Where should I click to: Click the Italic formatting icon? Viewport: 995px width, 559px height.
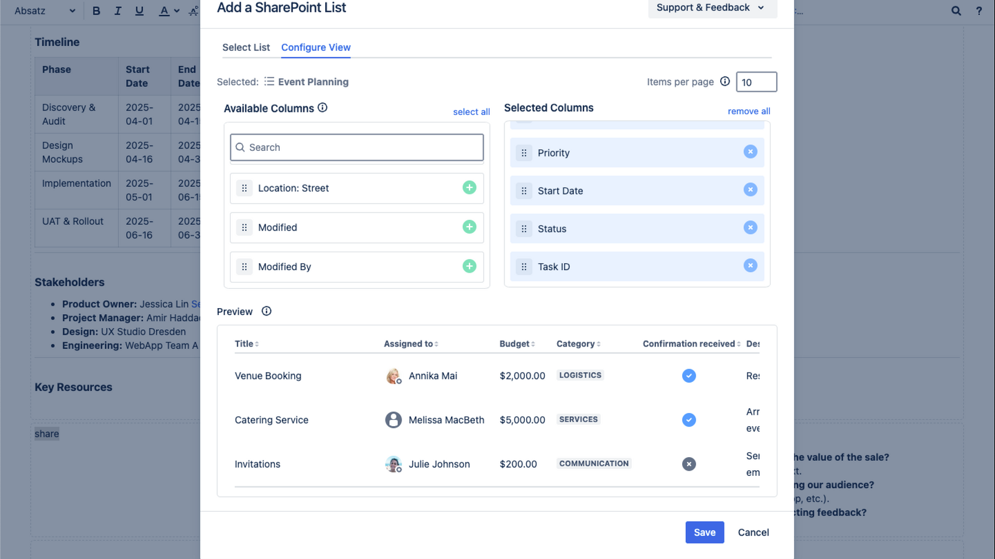pyautogui.click(x=118, y=11)
